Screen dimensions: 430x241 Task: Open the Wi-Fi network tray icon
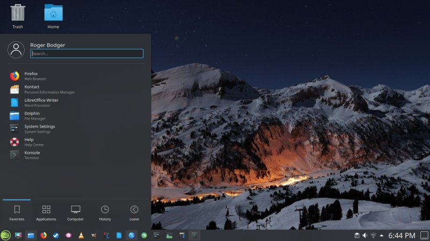tap(373, 235)
